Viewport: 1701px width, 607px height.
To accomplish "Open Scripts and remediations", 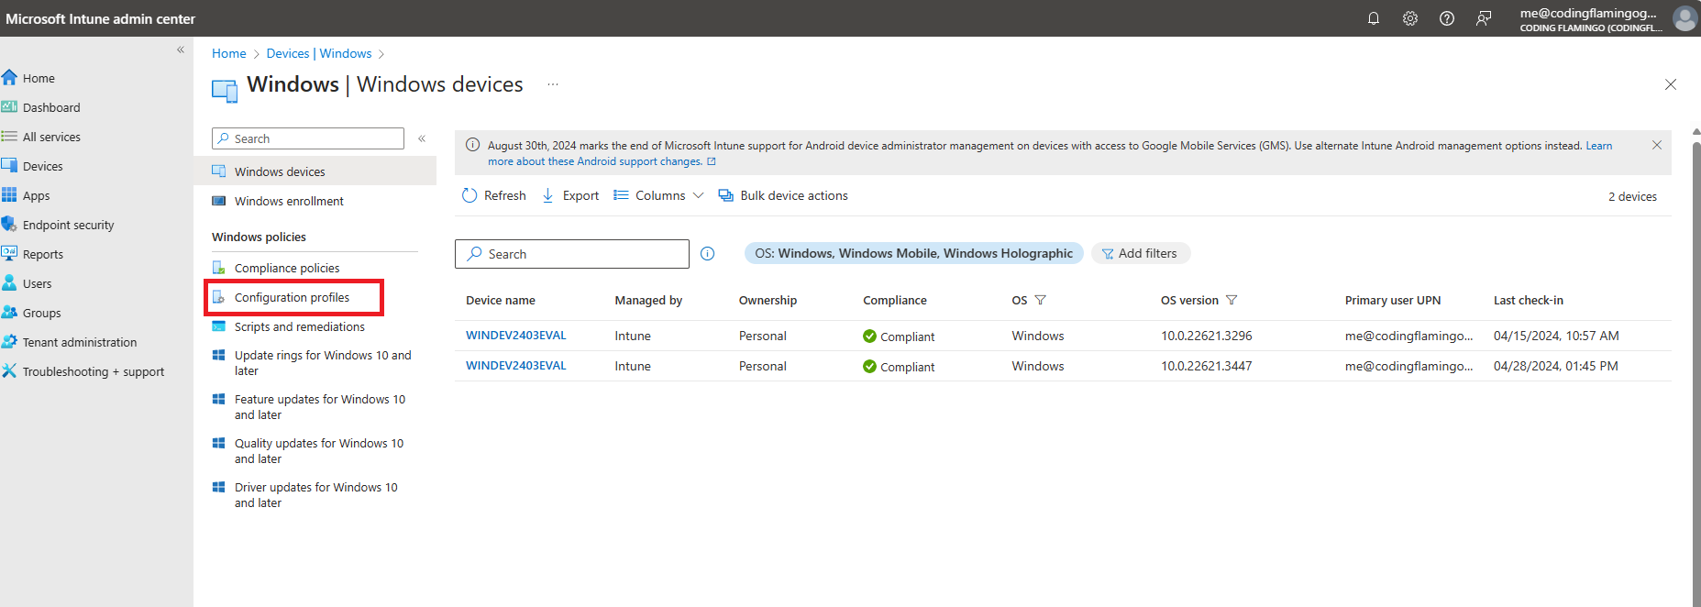I will pyautogui.click(x=299, y=326).
